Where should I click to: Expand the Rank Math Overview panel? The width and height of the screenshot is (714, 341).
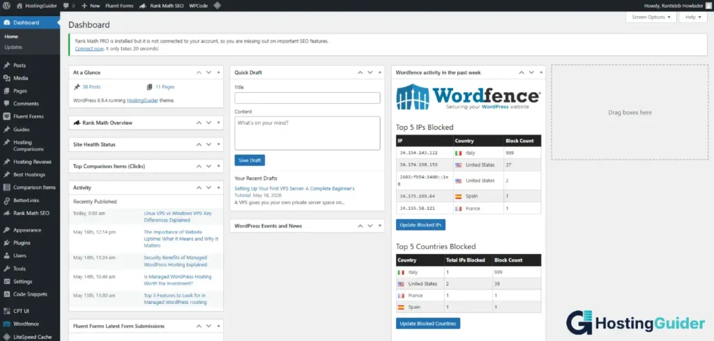point(218,123)
